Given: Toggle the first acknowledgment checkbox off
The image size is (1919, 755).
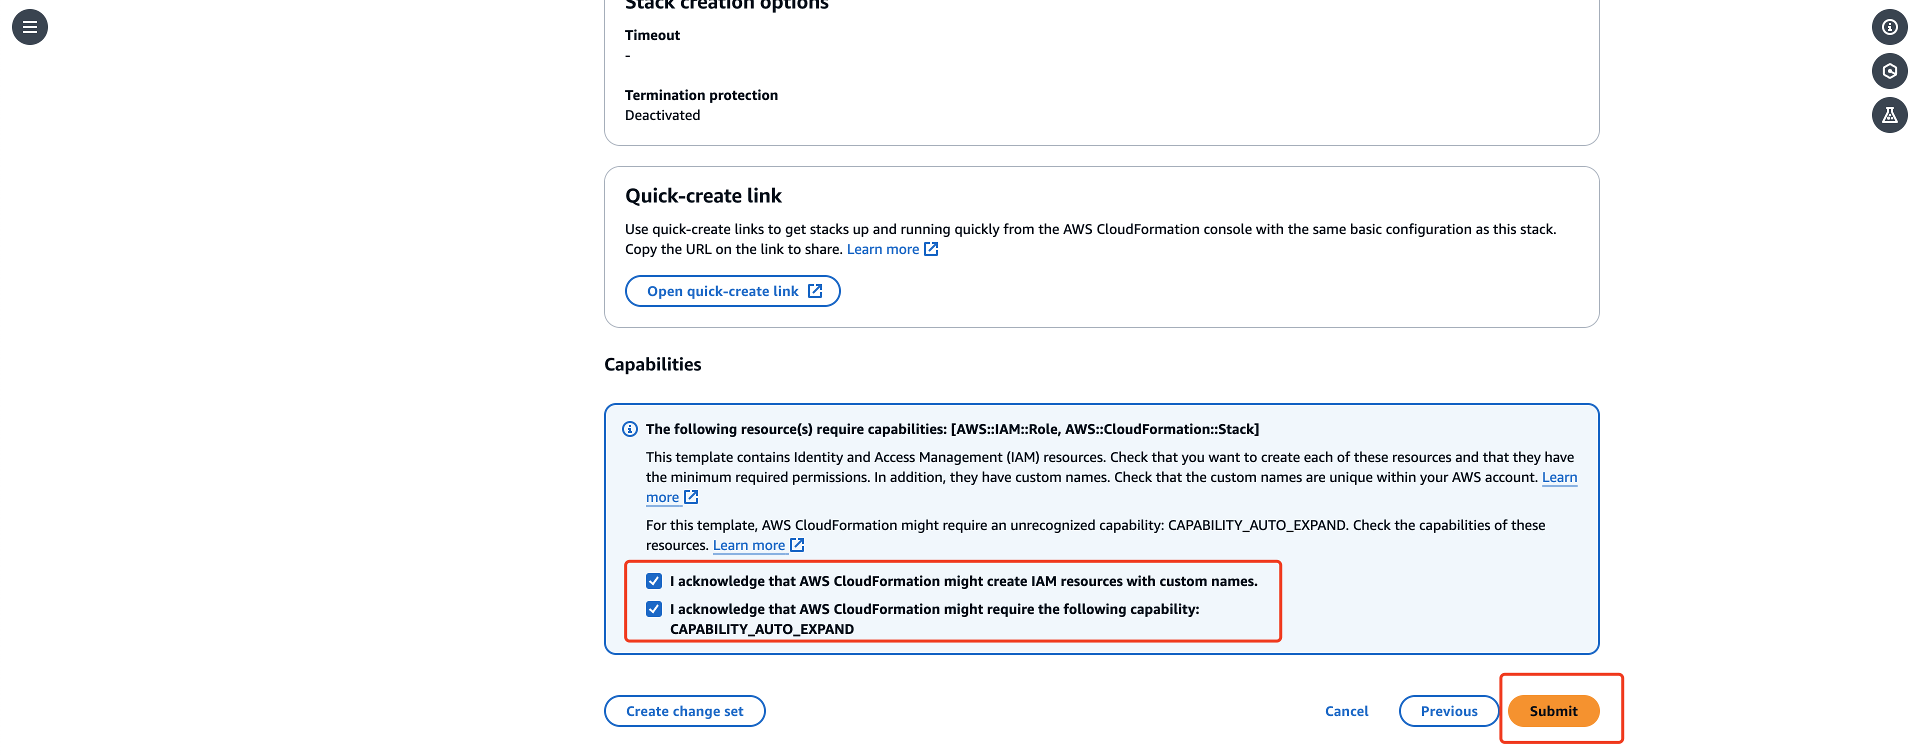Looking at the screenshot, I should 654,580.
